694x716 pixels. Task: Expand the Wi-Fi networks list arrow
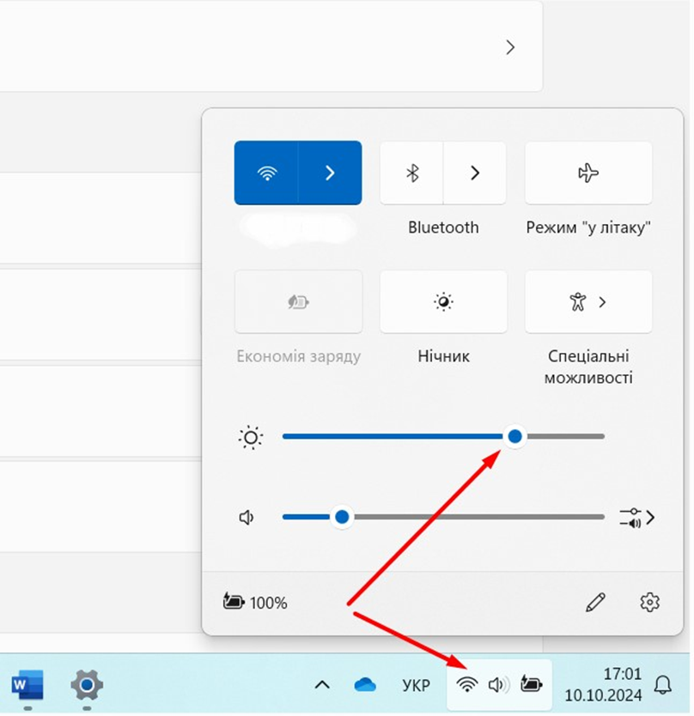coord(330,173)
